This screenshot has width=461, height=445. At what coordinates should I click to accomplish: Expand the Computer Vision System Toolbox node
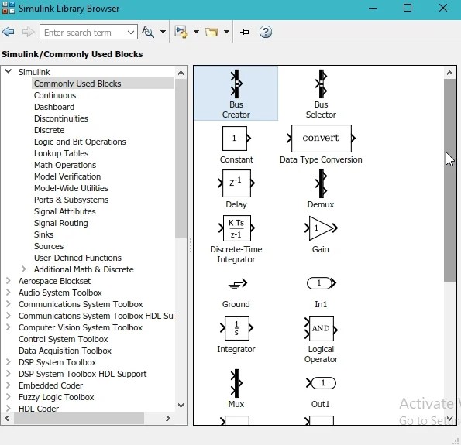pyautogui.click(x=9, y=327)
